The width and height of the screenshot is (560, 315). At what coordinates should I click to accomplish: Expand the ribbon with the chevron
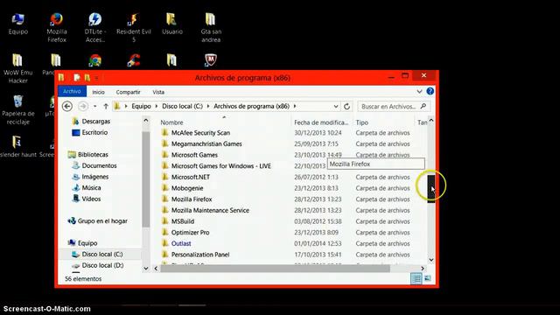[419, 91]
